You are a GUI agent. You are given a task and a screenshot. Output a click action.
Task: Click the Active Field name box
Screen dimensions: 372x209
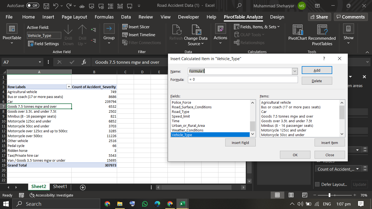(x=44, y=36)
